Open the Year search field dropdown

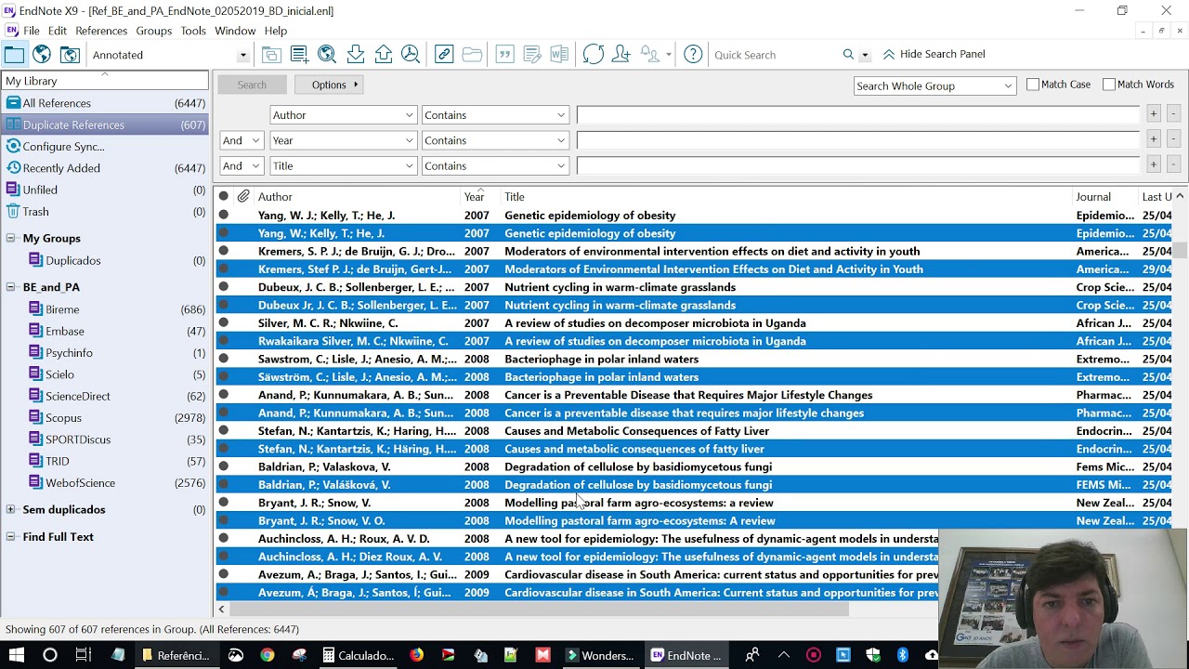coord(409,140)
